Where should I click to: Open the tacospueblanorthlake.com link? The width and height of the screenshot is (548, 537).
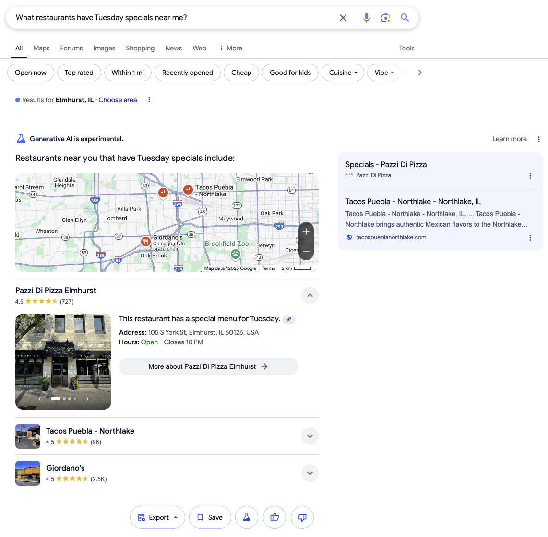coord(391,237)
